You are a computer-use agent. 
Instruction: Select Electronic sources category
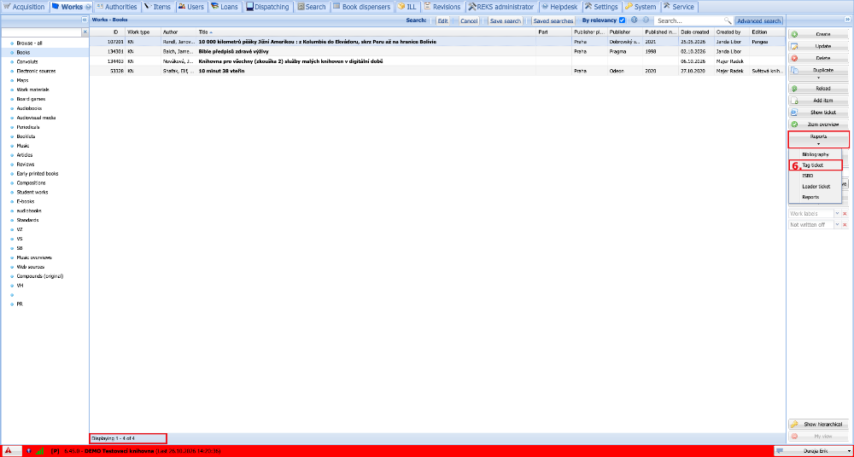(x=36, y=72)
